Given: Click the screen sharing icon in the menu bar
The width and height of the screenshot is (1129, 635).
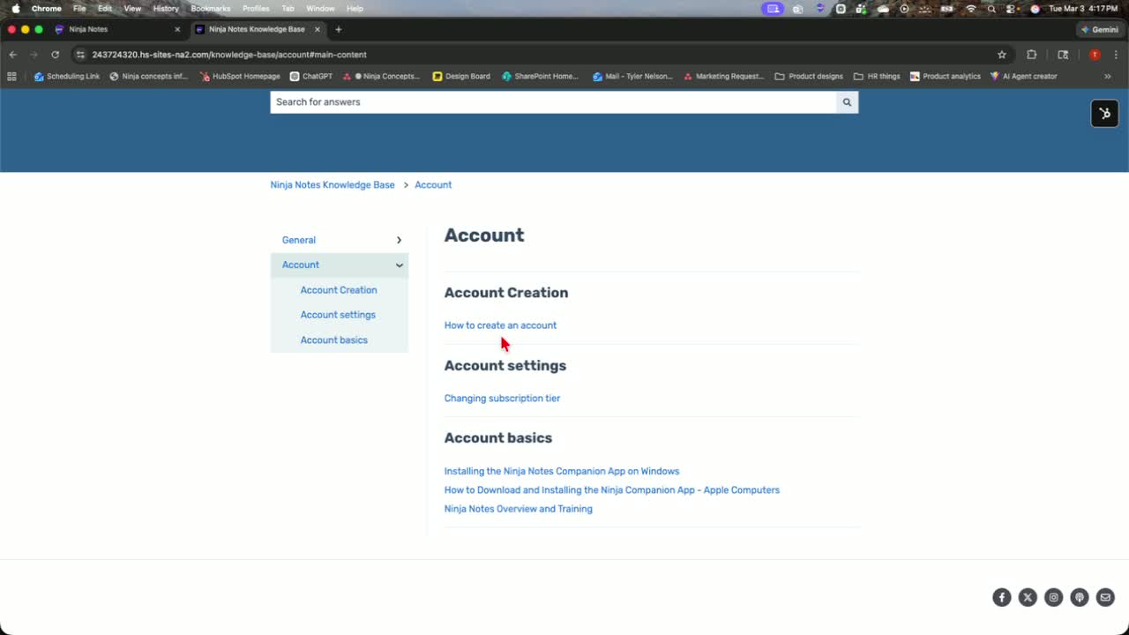Looking at the screenshot, I should pyautogui.click(x=774, y=9).
